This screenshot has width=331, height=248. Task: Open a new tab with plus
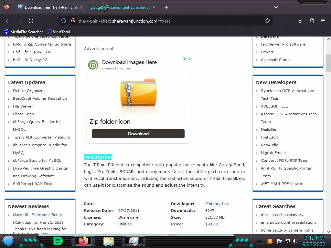(x=166, y=7)
